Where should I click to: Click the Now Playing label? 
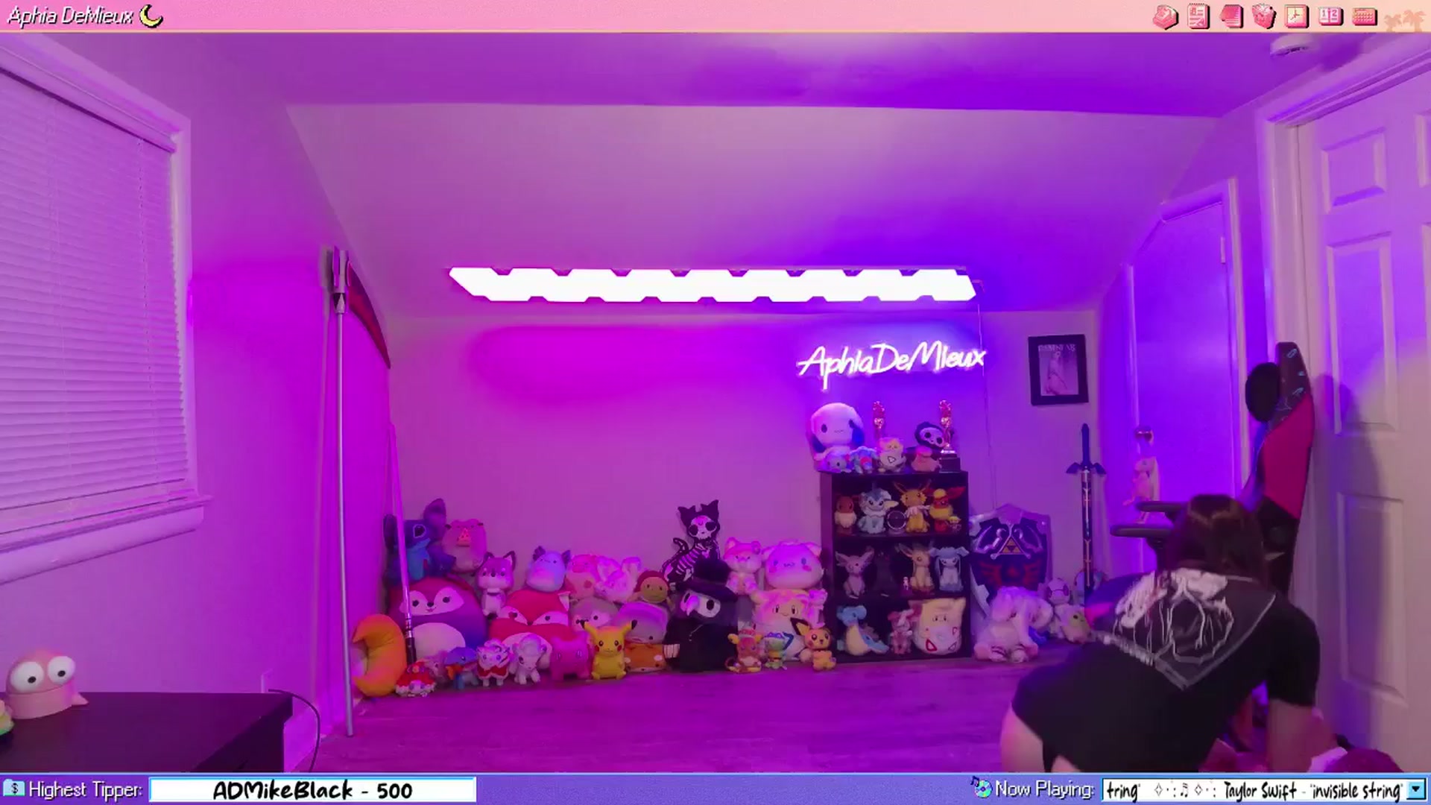tap(1044, 789)
